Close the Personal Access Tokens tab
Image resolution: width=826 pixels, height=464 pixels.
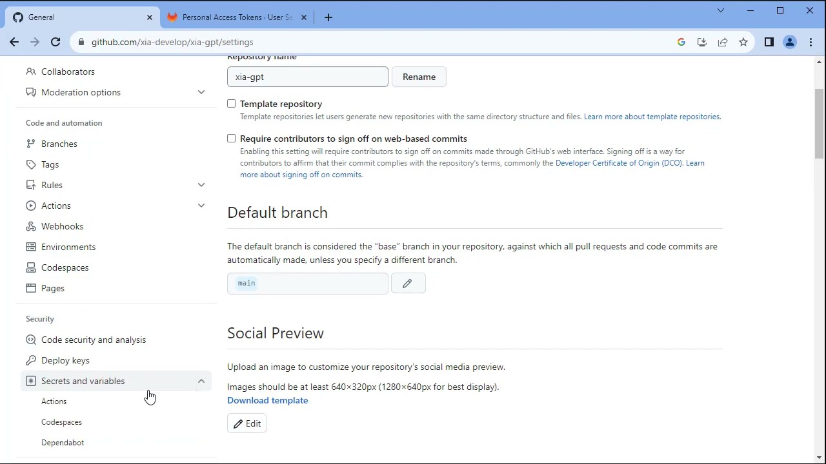pyautogui.click(x=304, y=17)
